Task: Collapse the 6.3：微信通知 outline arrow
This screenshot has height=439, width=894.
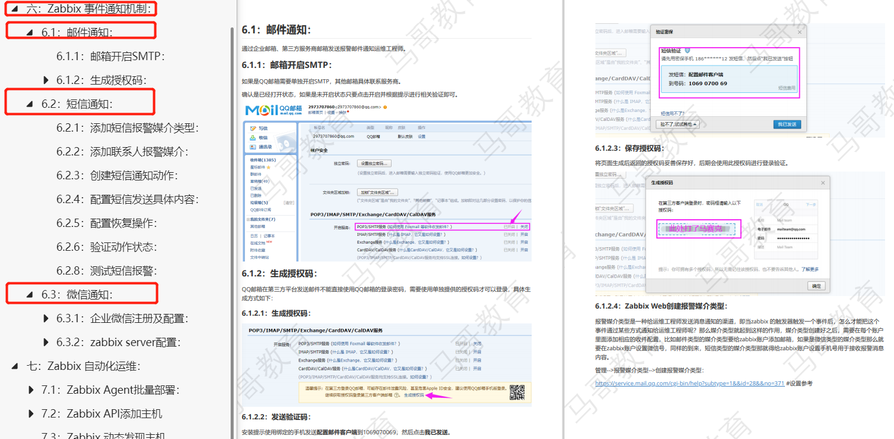Action: tap(30, 294)
